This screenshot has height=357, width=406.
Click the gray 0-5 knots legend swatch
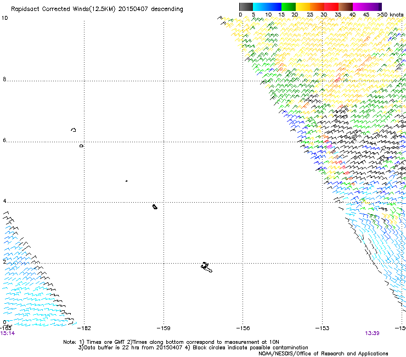[246, 7]
